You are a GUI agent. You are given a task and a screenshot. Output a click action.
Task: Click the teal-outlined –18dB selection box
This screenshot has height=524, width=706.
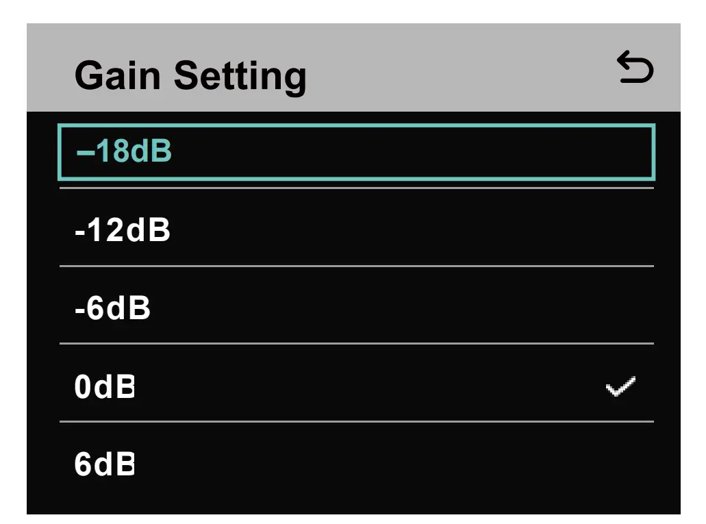click(356, 152)
